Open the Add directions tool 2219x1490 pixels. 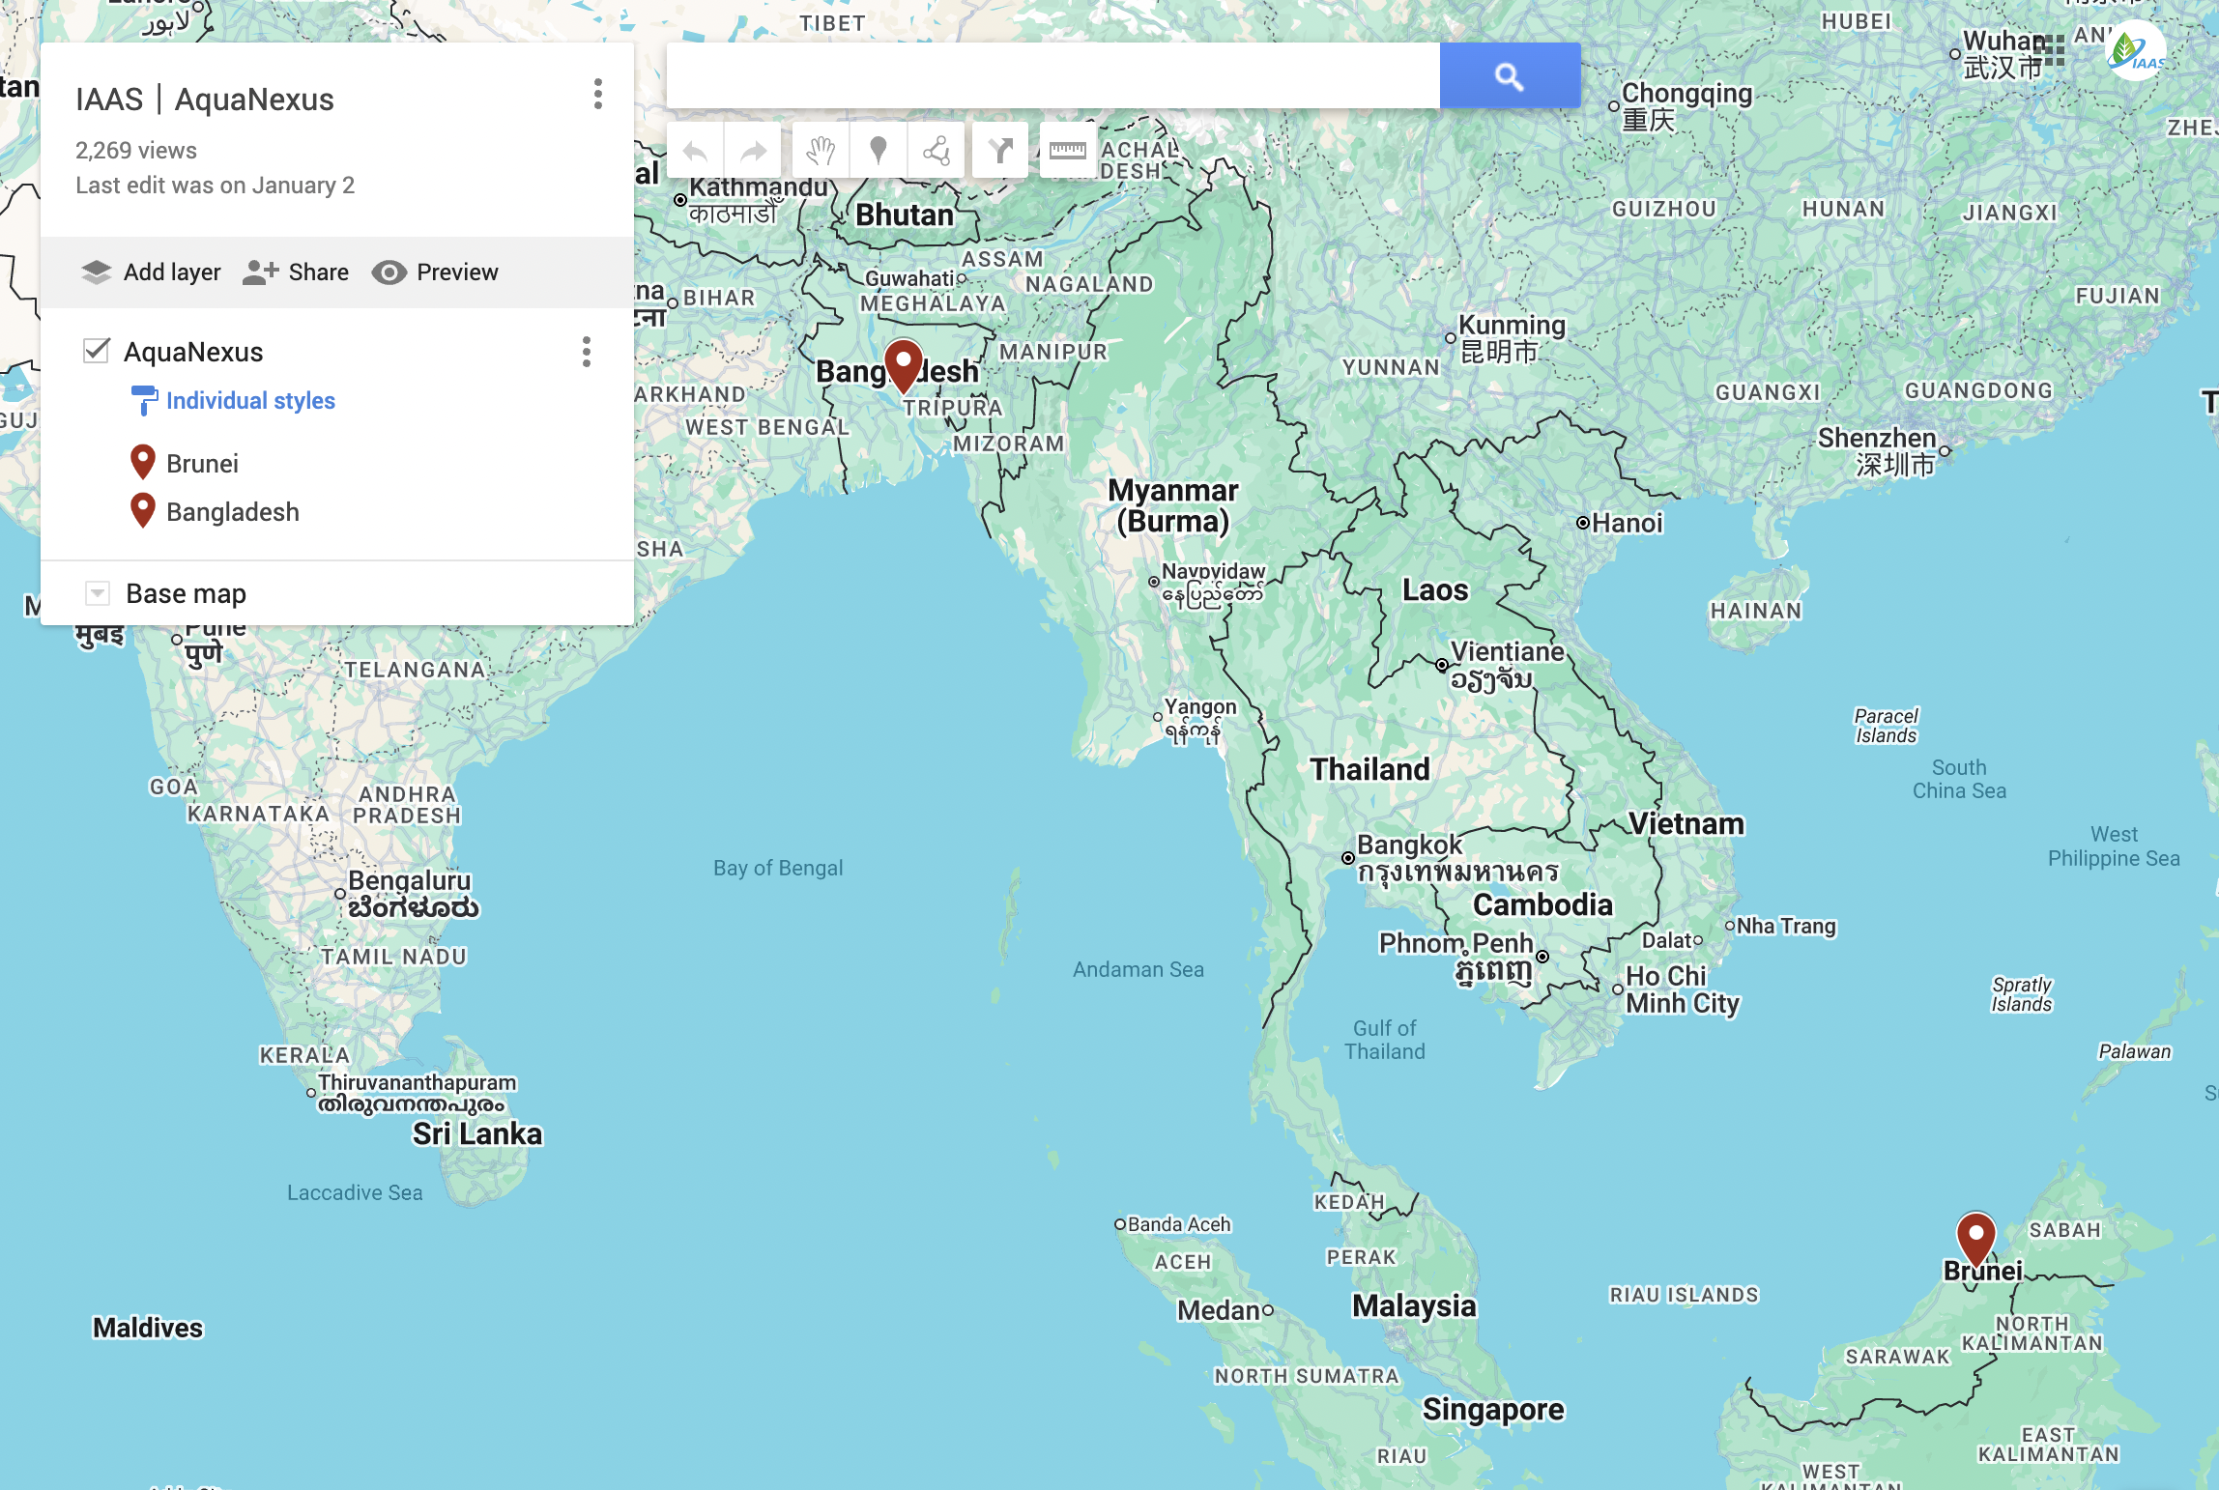999,150
